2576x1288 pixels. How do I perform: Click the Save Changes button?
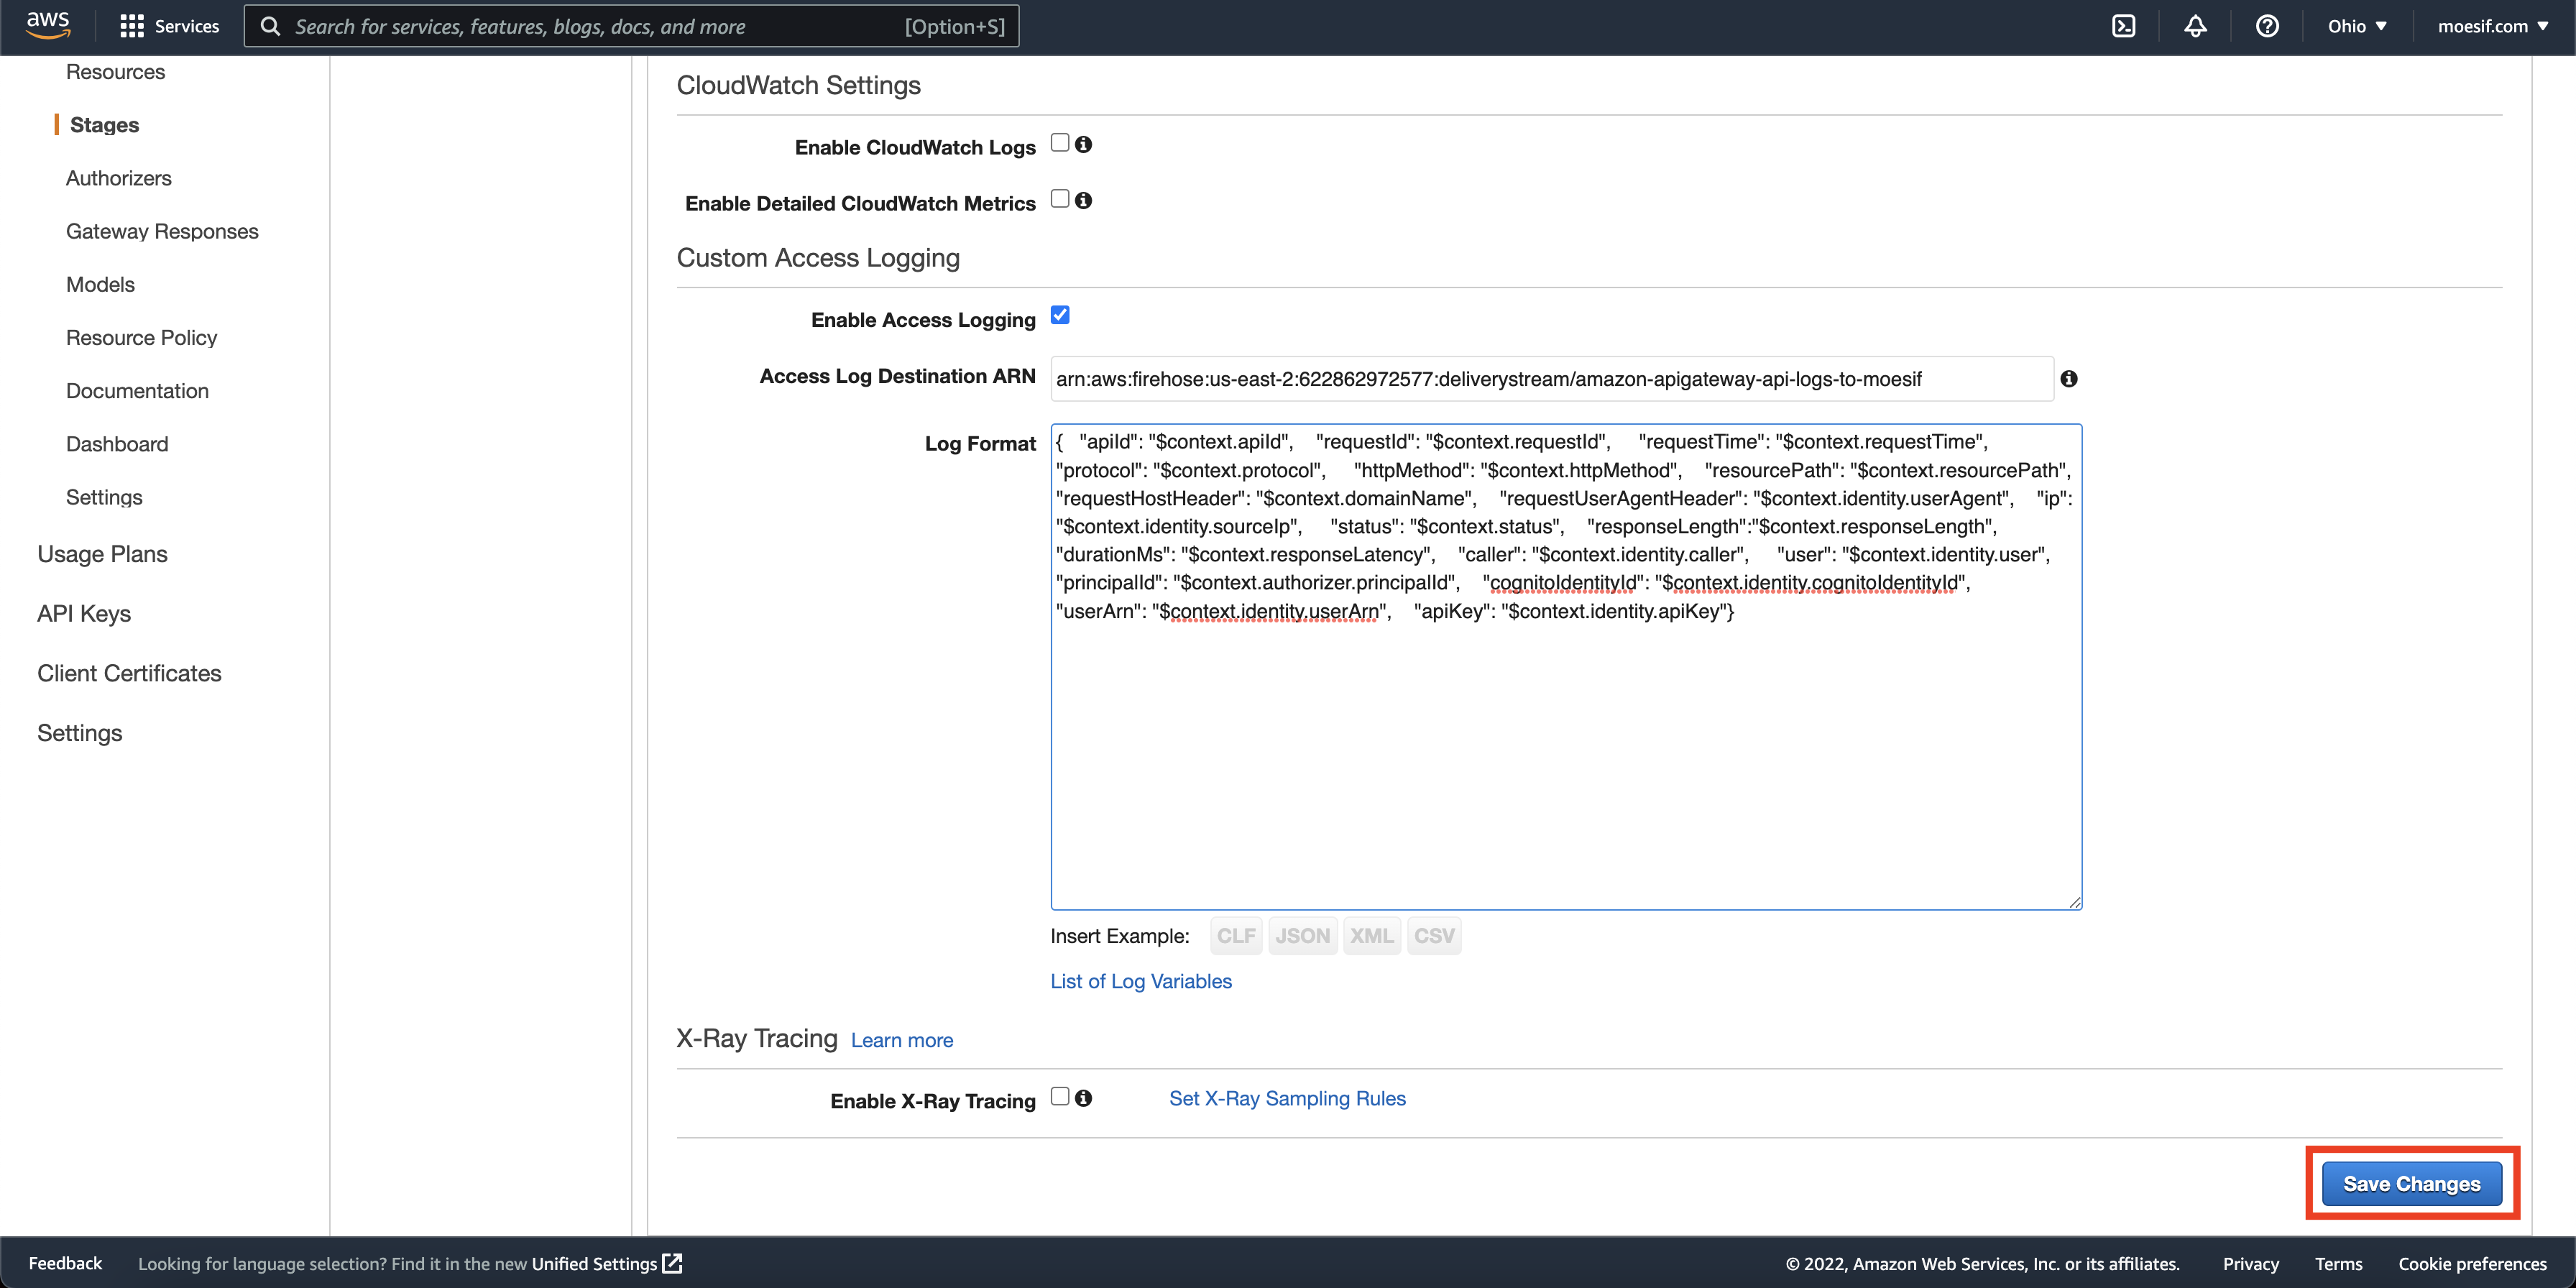pyautogui.click(x=2411, y=1183)
